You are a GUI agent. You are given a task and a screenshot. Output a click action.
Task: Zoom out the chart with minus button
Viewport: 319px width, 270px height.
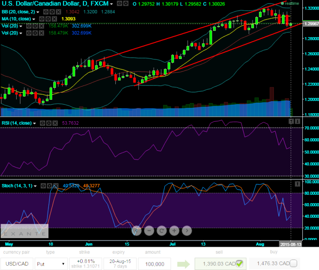pyautogui.click(x=149, y=231)
